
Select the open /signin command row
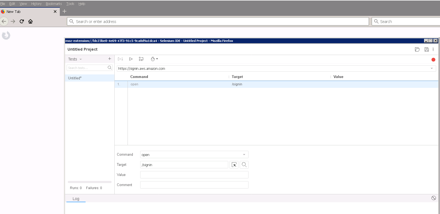coord(277,84)
